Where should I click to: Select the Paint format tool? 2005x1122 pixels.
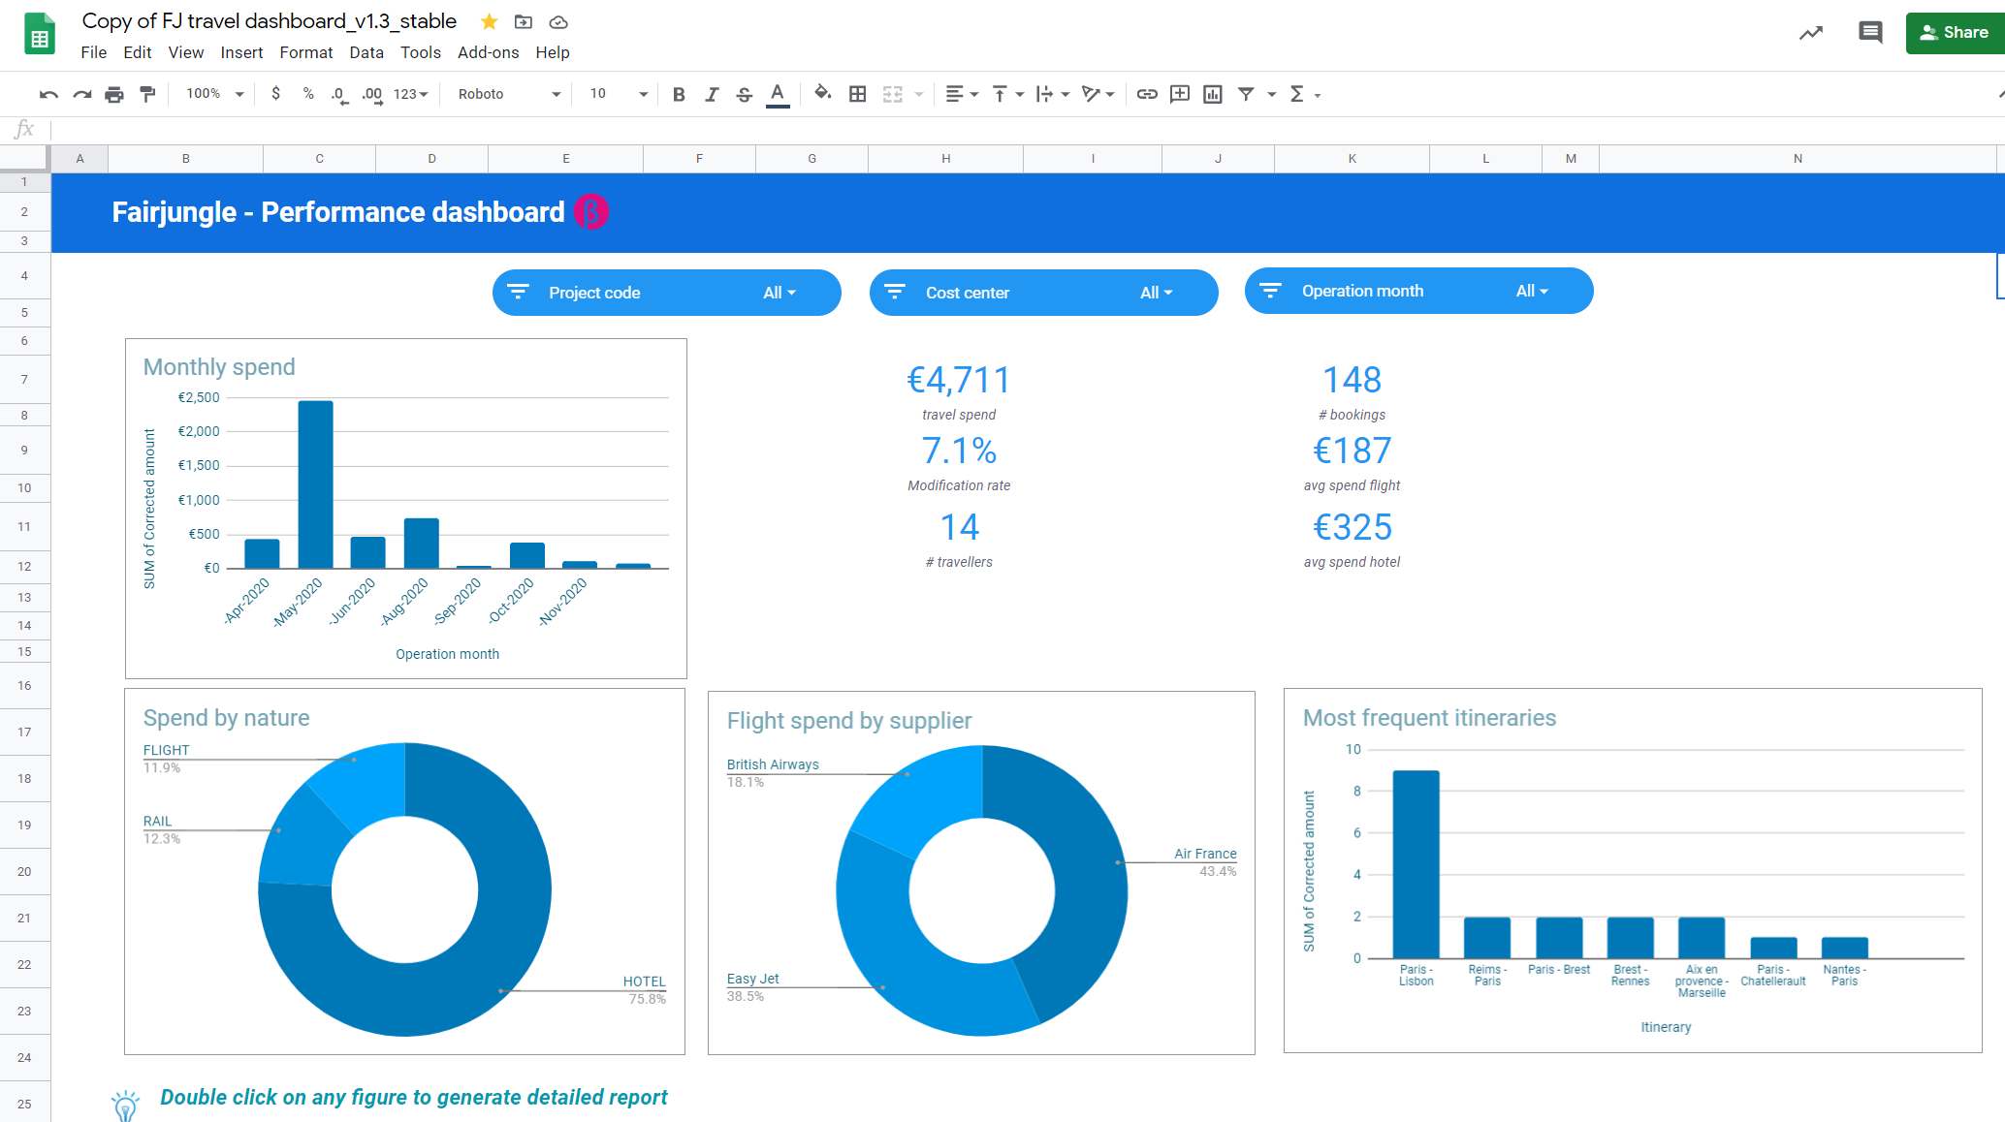(x=147, y=94)
